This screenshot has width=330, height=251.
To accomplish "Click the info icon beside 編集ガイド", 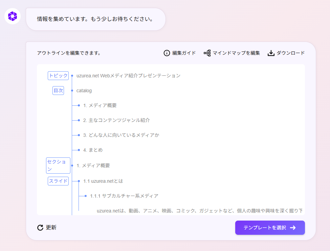I will coord(167,53).
